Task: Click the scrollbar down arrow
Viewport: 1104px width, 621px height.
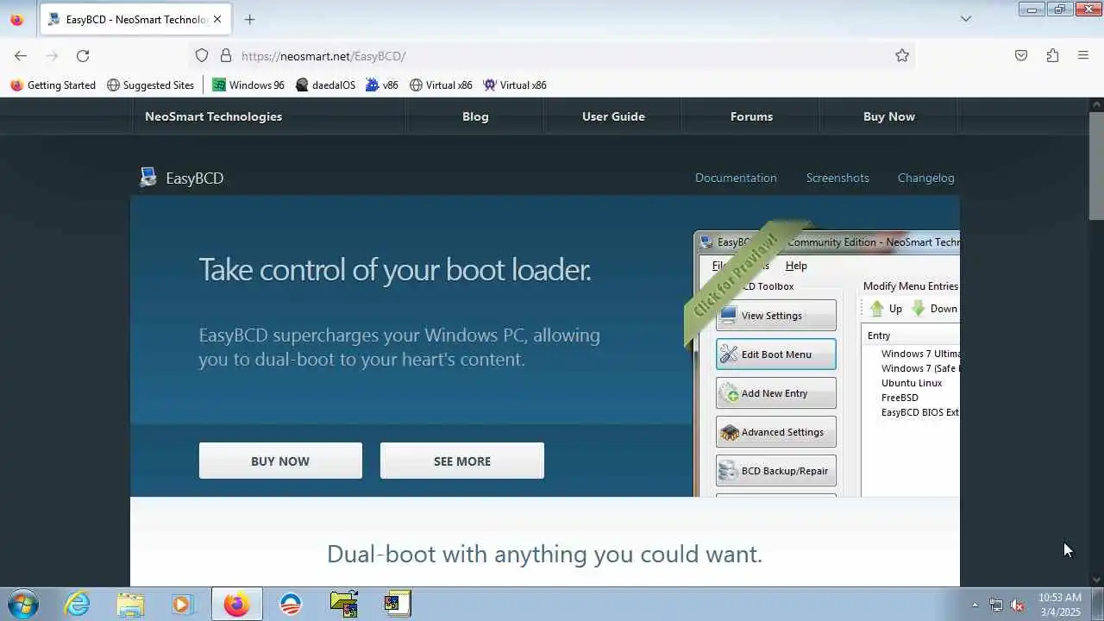Action: pyautogui.click(x=1096, y=580)
